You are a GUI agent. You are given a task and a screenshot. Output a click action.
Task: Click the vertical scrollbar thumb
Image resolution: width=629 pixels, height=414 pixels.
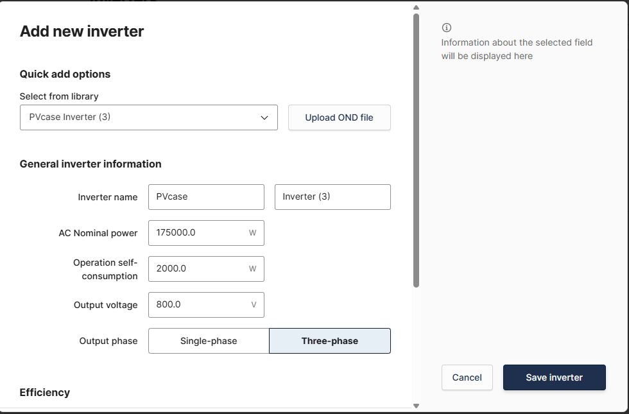pyautogui.click(x=416, y=150)
